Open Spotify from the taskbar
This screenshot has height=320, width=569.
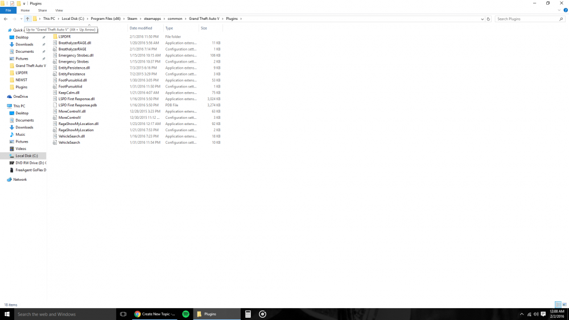[x=185, y=314]
